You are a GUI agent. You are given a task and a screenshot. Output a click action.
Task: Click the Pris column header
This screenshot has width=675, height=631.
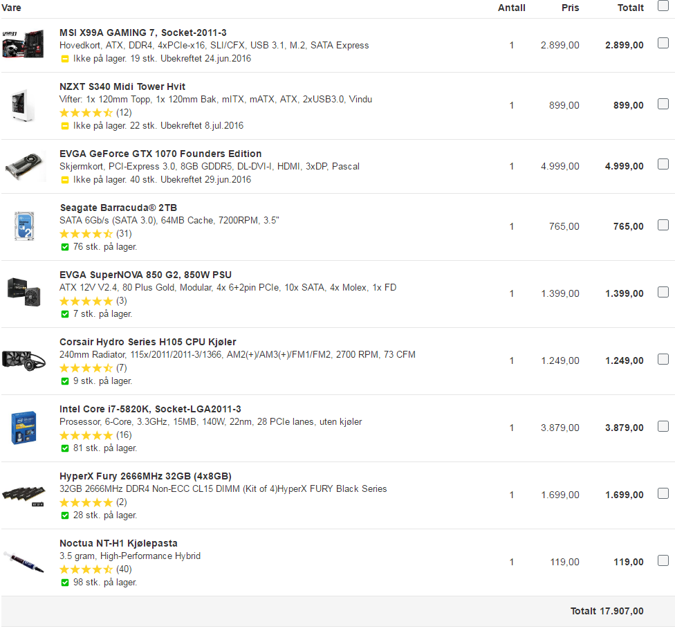pyautogui.click(x=571, y=8)
